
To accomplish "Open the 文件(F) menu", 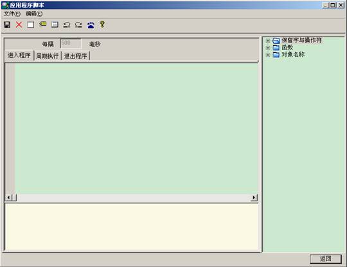I will pos(12,14).
